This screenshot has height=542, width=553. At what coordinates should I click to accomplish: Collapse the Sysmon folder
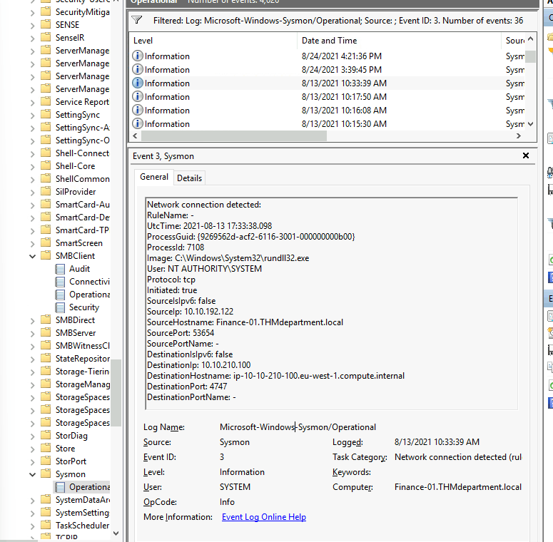tap(32, 474)
